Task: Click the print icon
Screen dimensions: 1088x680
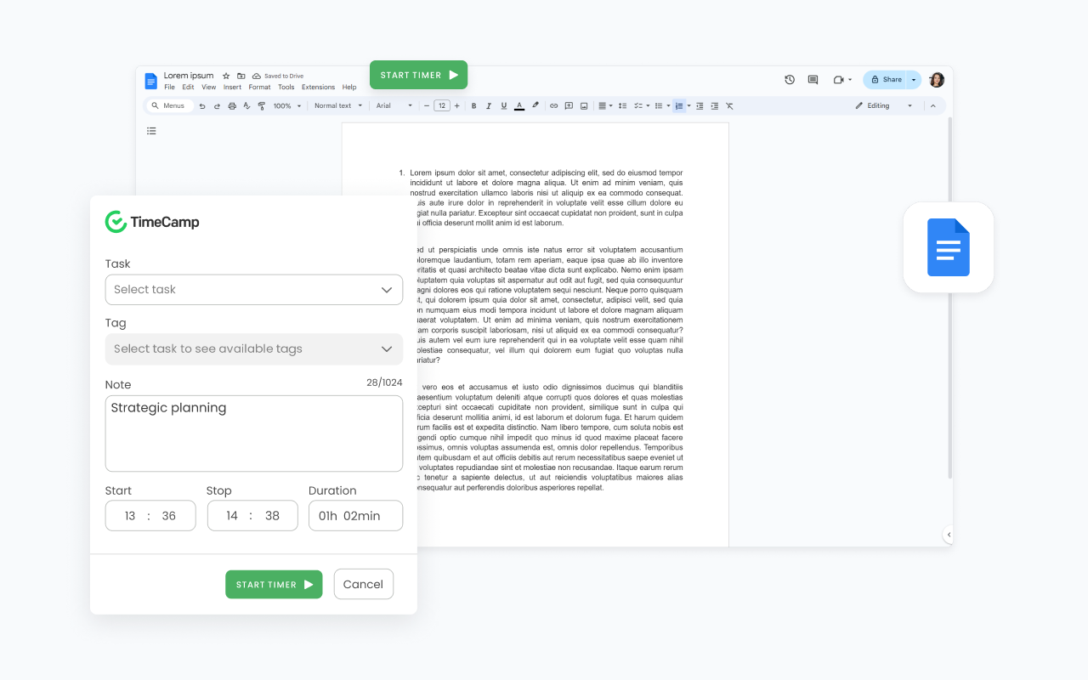Action: click(230, 105)
